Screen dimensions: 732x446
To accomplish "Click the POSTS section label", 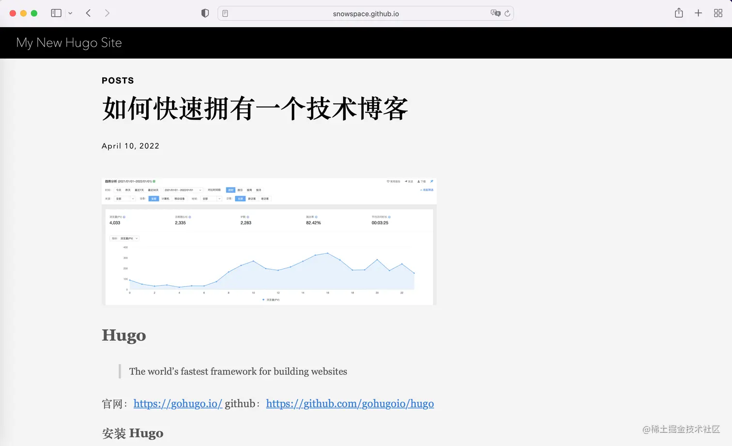I will [x=118, y=80].
